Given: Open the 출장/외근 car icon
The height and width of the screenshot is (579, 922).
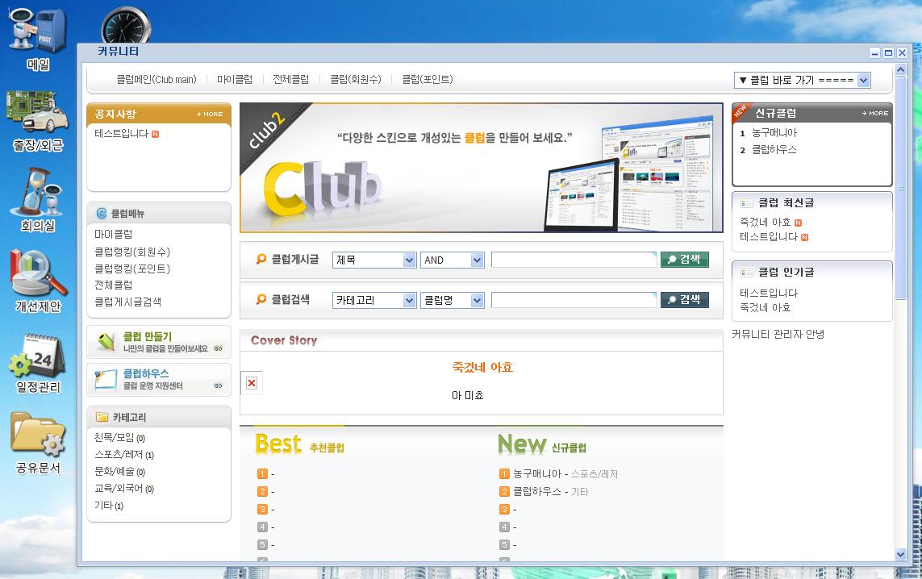Looking at the screenshot, I should click(x=37, y=113).
